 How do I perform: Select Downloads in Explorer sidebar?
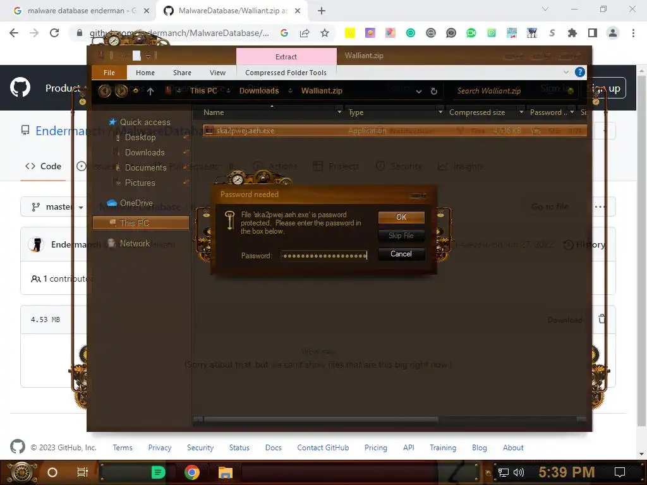(x=145, y=152)
